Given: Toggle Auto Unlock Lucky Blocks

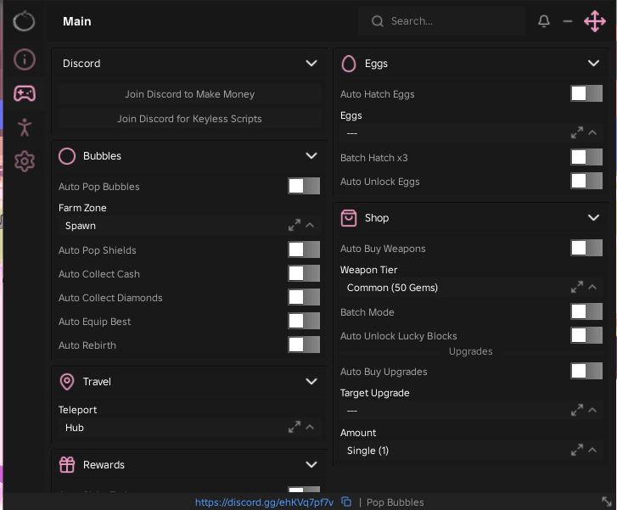Looking at the screenshot, I should click(x=586, y=336).
